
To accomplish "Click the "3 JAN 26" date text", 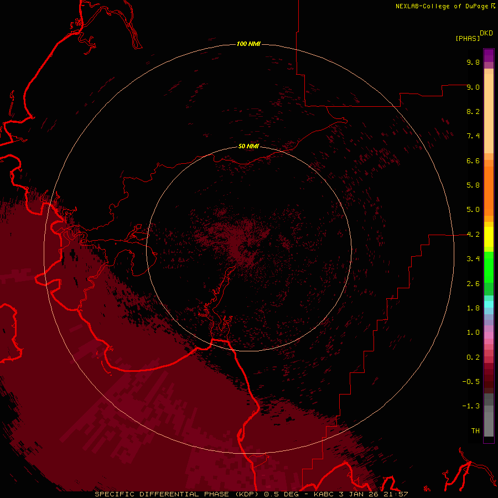I will [359, 494].
